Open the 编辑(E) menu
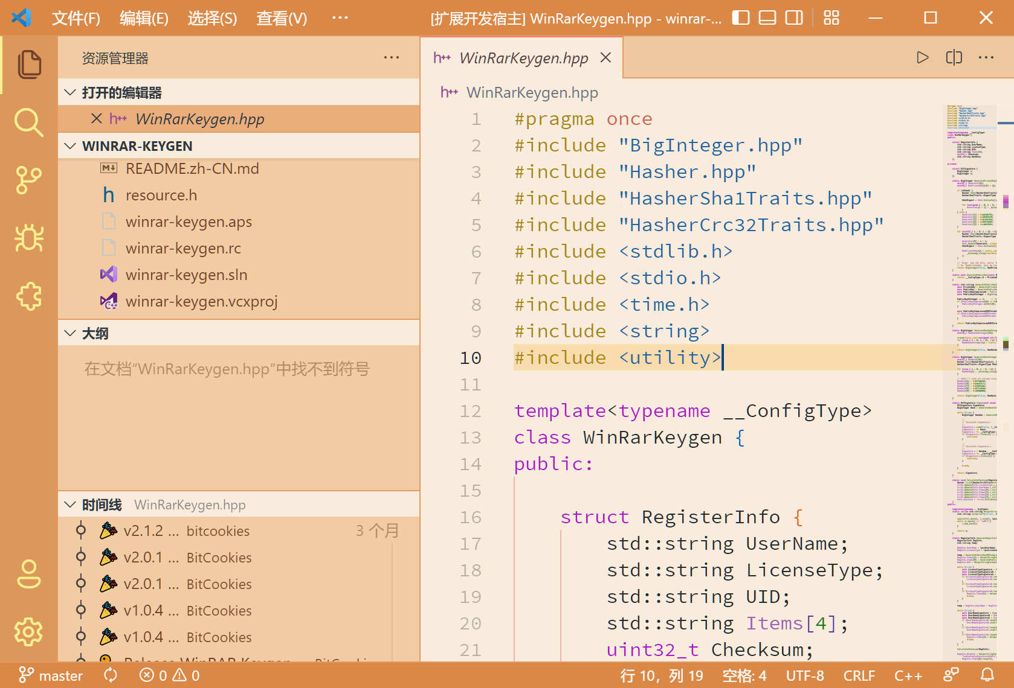The image size is (1014, 688). (x=144, y=18)
